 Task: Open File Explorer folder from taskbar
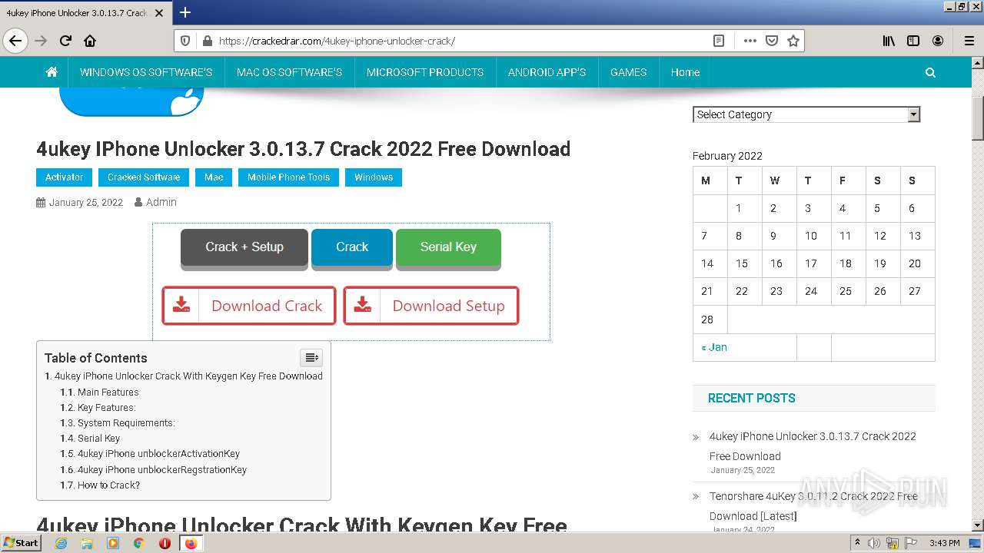pyautogui.click(x=87, y=543)
